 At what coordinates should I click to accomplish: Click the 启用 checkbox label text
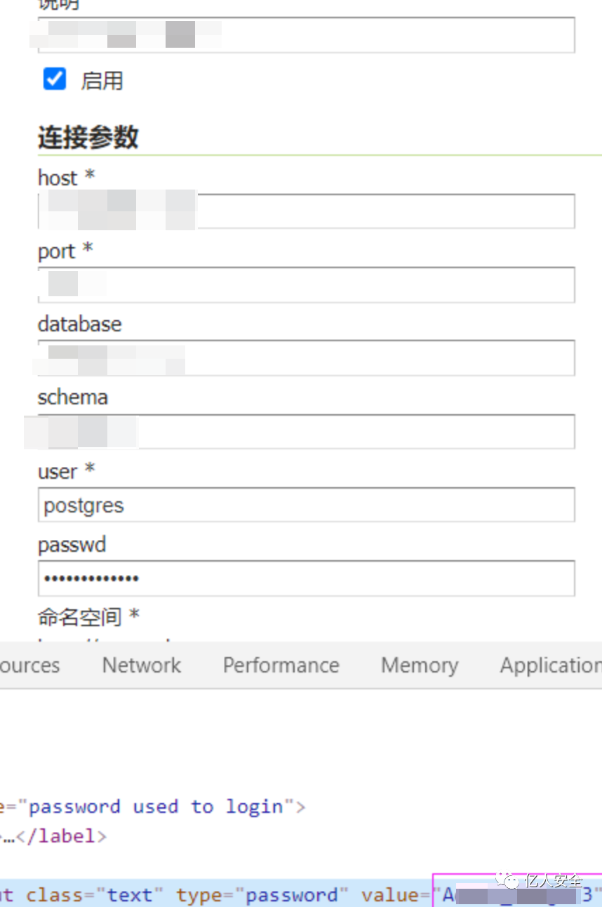point(102,81)
